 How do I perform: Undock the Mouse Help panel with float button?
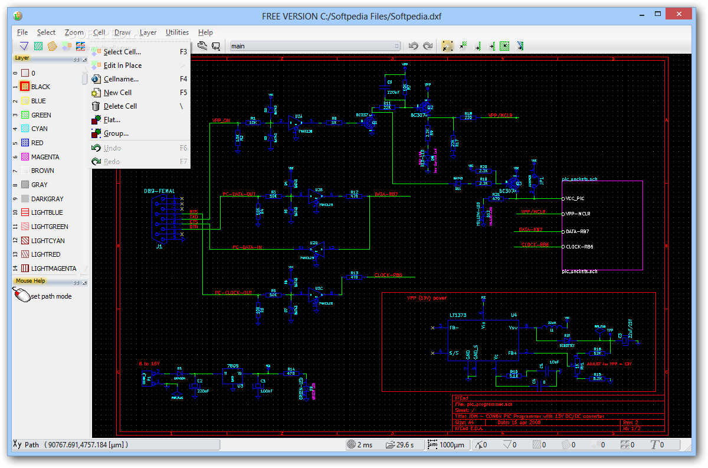(x=76, y=282)
